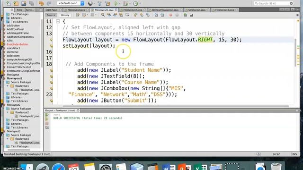Click the Profile Project icon
This screenshot has width=303, height=170.
click(x=136, y=3)
